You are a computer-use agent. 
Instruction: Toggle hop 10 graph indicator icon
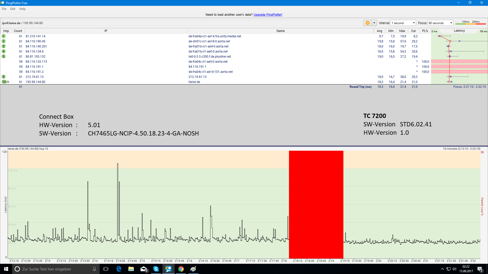coord(8,82)
